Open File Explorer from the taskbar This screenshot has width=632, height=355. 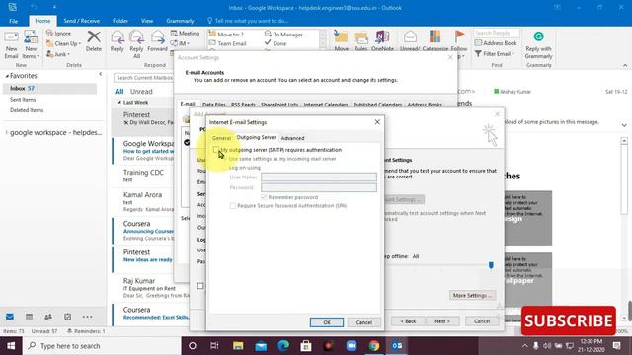(x=238, y=346)
